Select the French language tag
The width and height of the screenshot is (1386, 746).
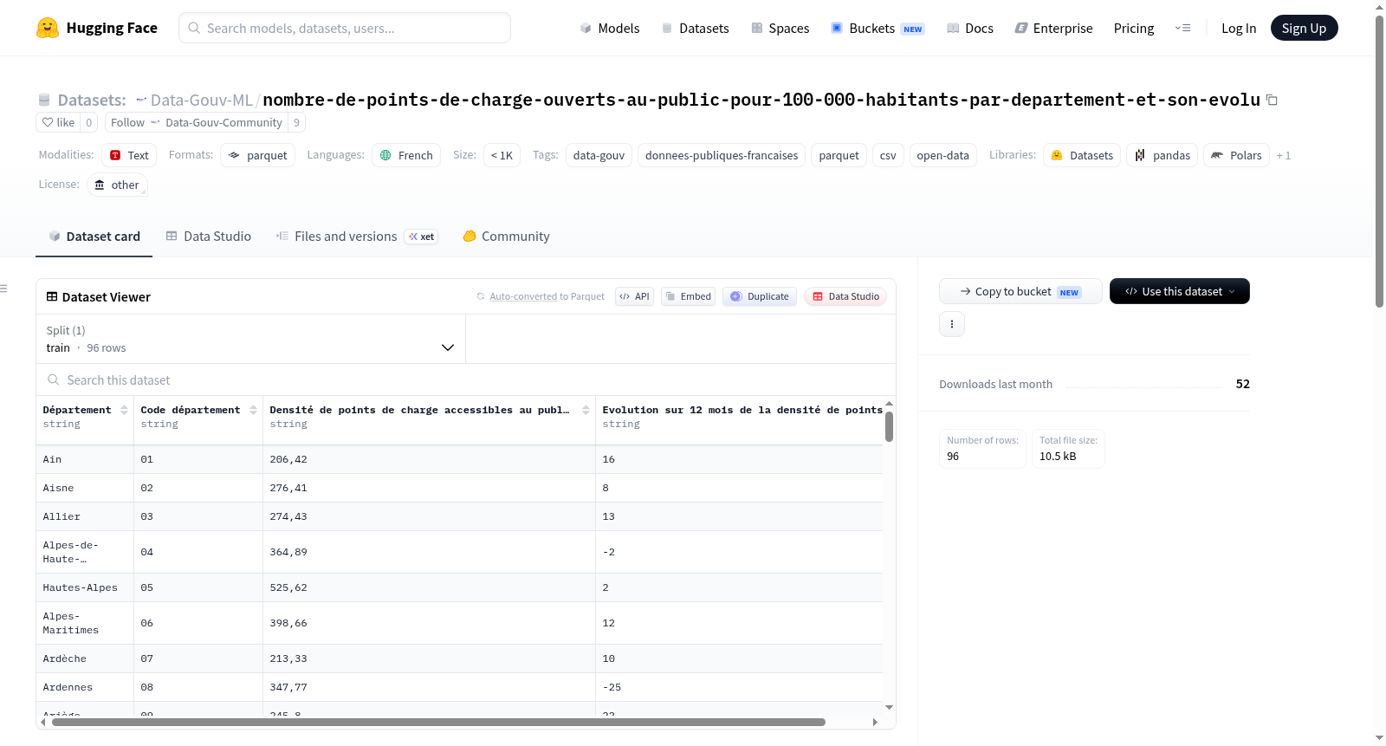pyautogui.click(x=406, y=155)
